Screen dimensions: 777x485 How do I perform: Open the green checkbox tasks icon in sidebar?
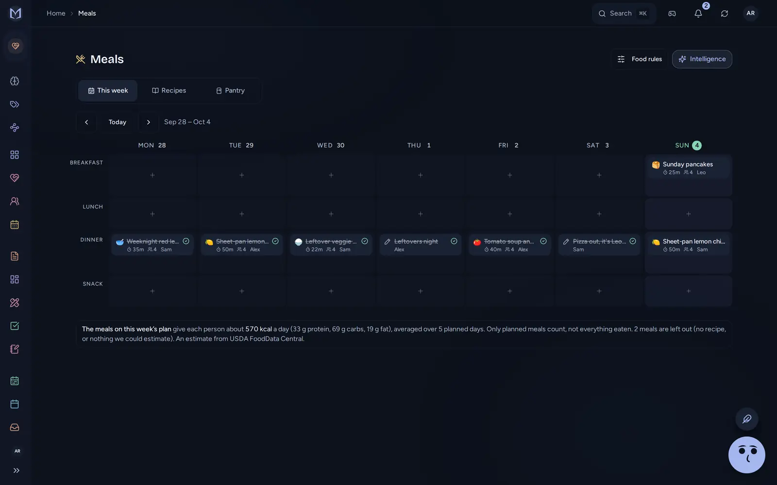[15, 326]
